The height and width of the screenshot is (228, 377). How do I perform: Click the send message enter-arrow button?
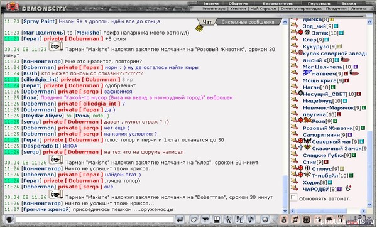pos(180,220)
